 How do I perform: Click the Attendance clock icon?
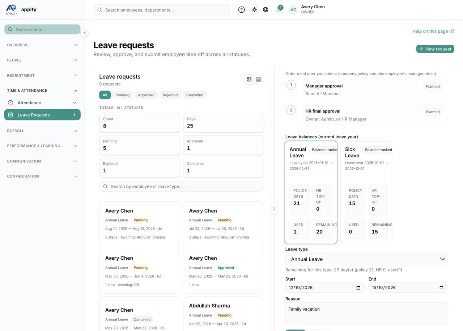(x=10, y=103)
